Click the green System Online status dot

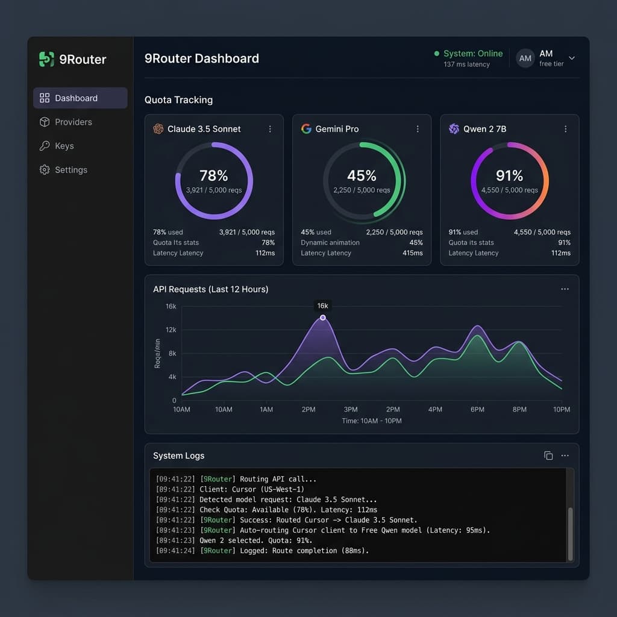point(436,54)
